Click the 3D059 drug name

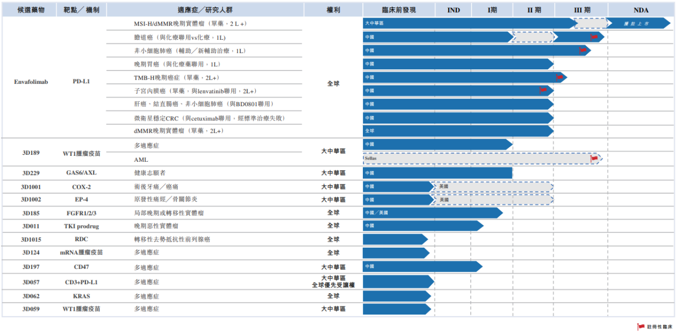click(x=31, y=309)
